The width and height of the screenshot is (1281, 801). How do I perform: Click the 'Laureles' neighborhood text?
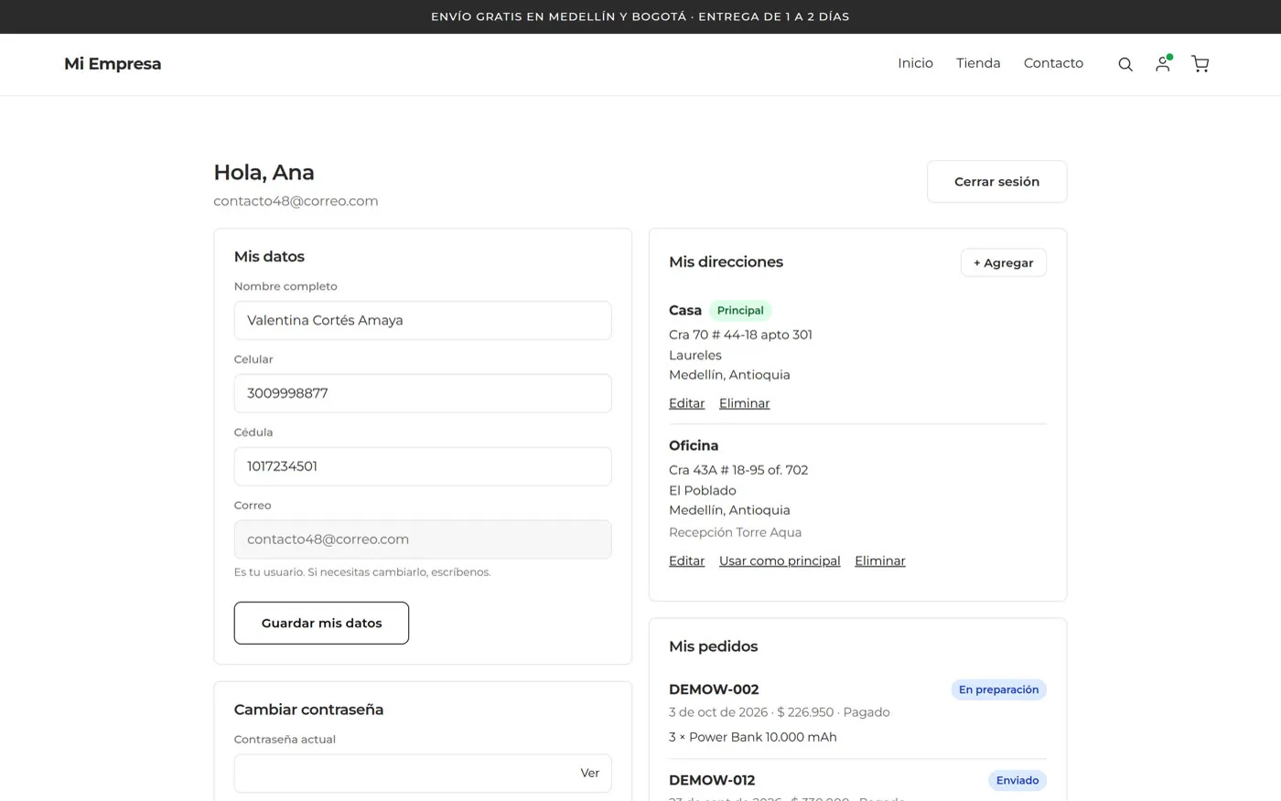[x=694, y=355]
